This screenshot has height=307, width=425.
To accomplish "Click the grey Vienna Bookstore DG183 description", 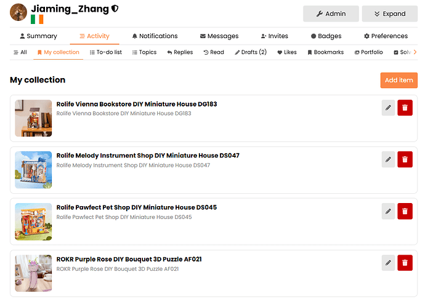I will point(124,113).
